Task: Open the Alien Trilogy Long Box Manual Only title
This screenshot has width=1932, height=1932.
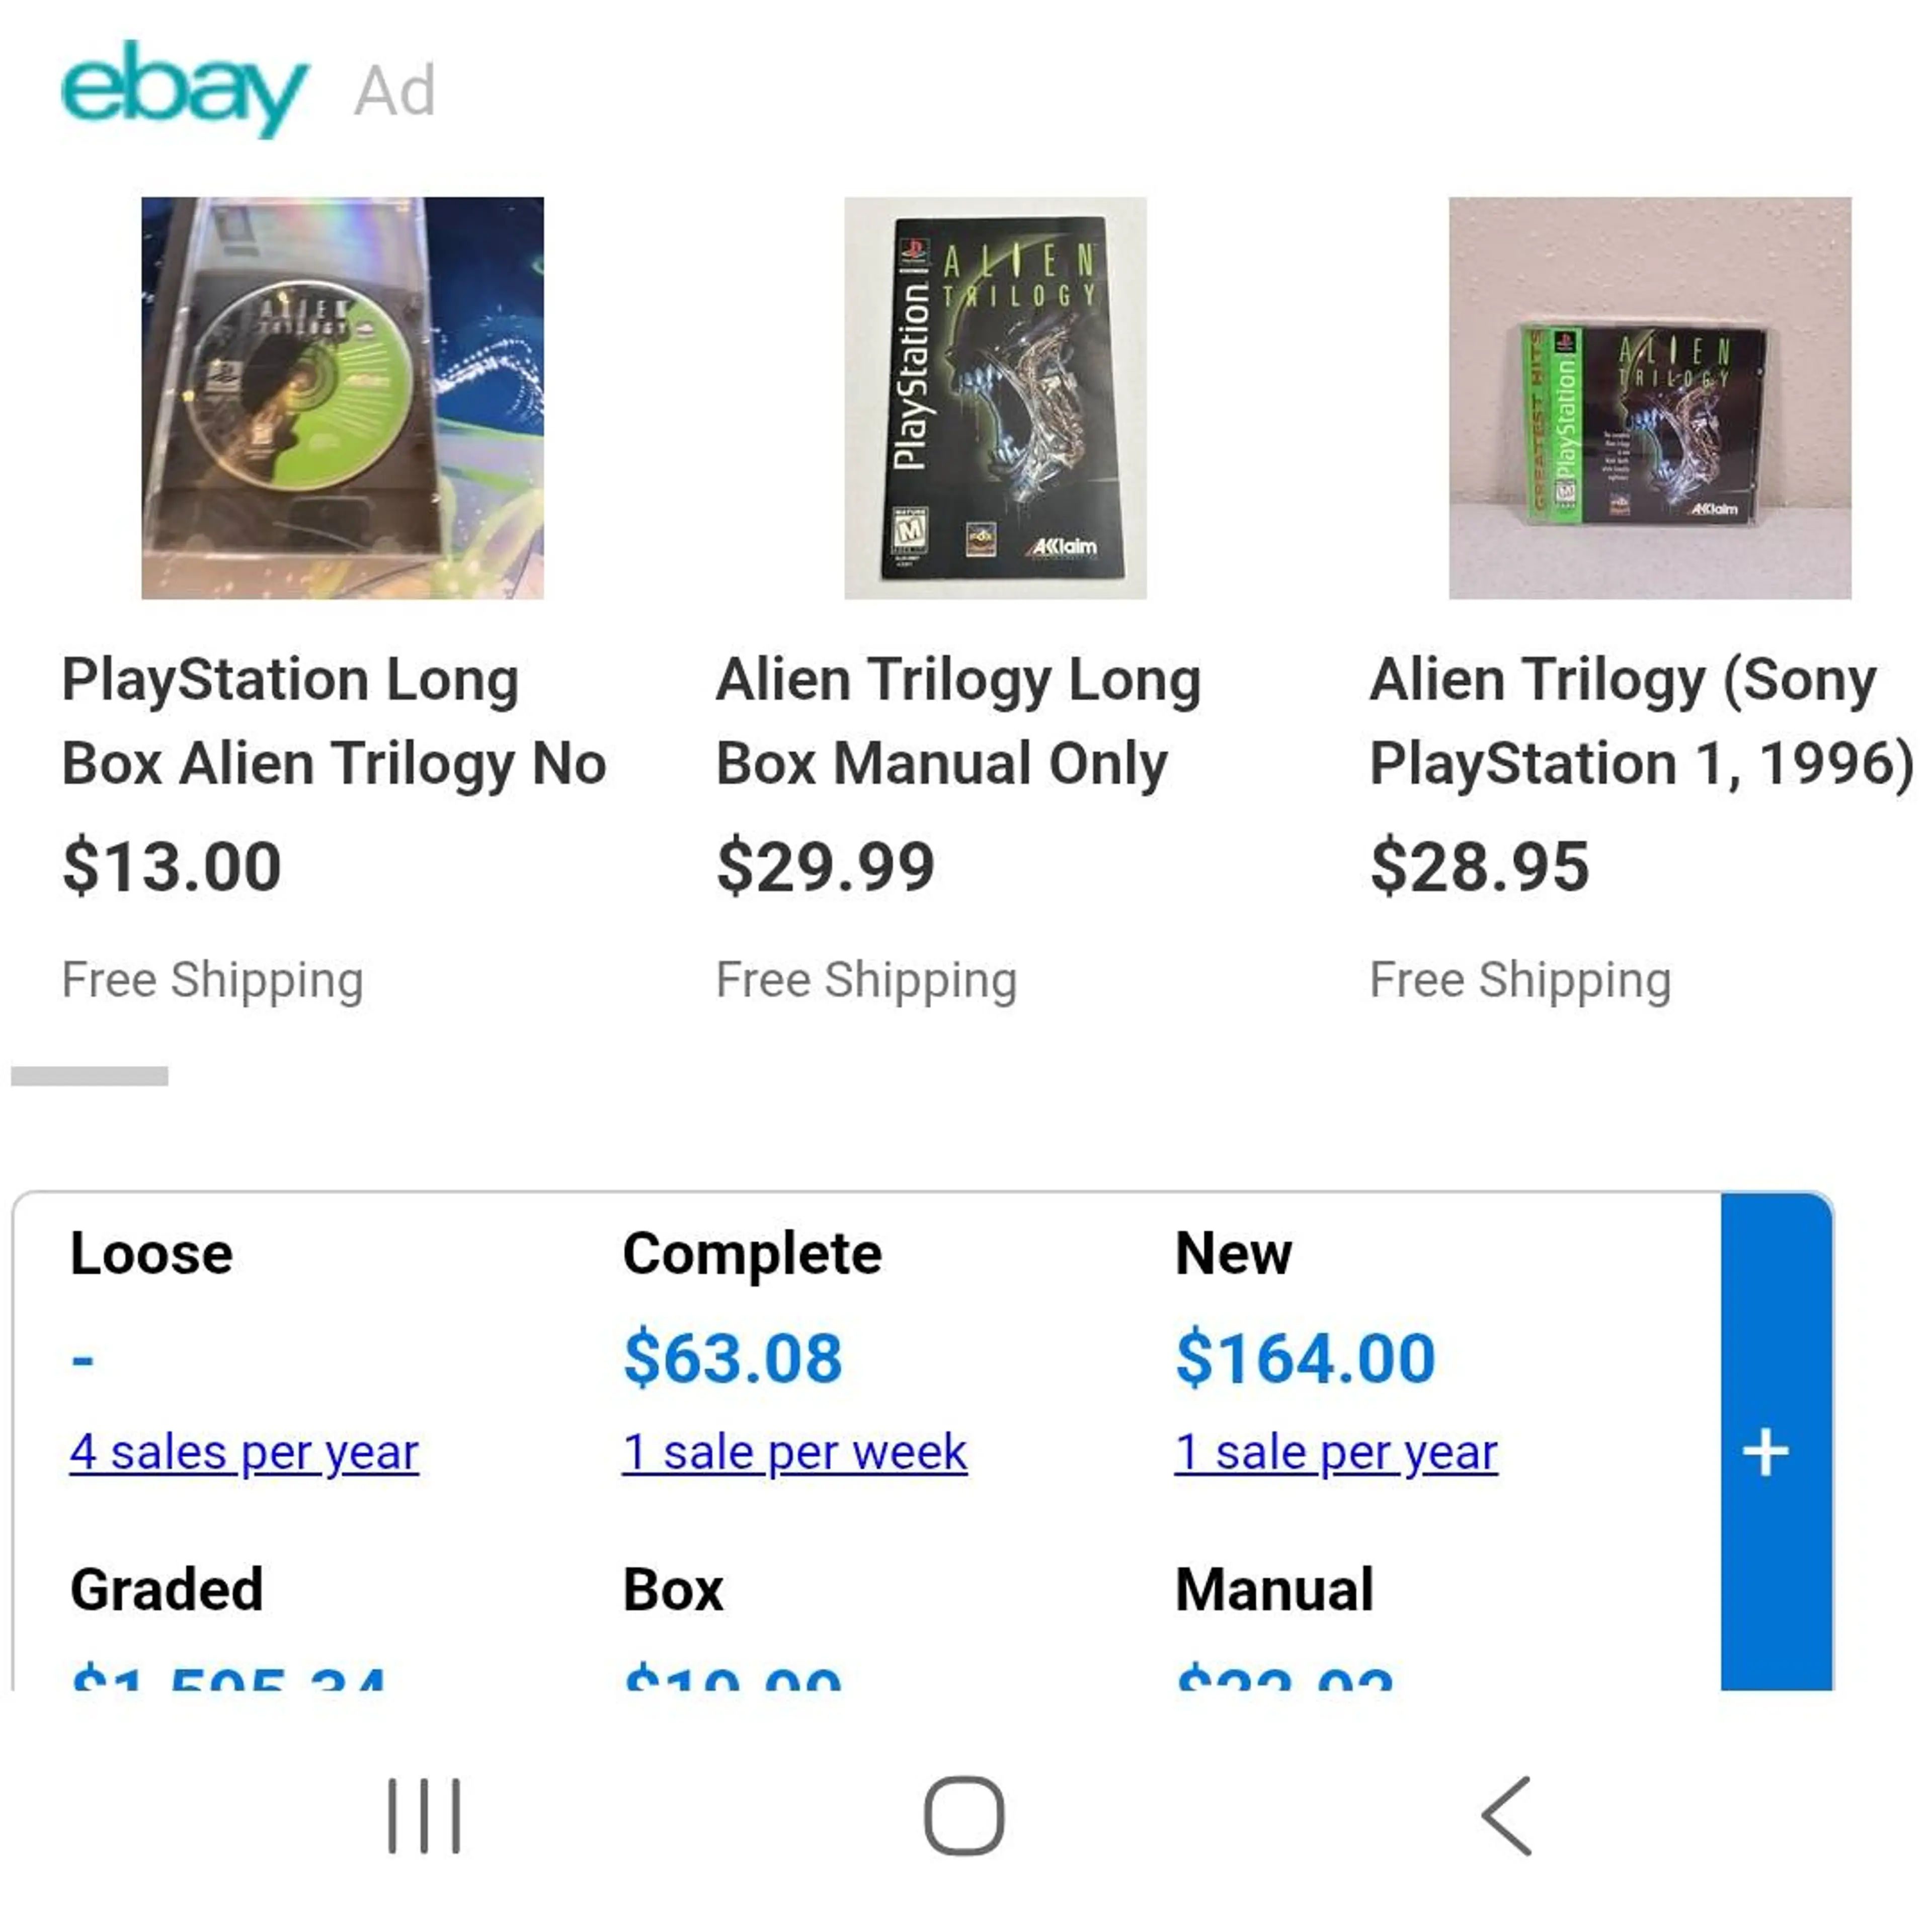Action: (958, 721)
